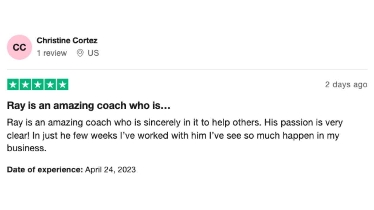
Task: Click the word "business." ending the review
Action: click(27, 148)
